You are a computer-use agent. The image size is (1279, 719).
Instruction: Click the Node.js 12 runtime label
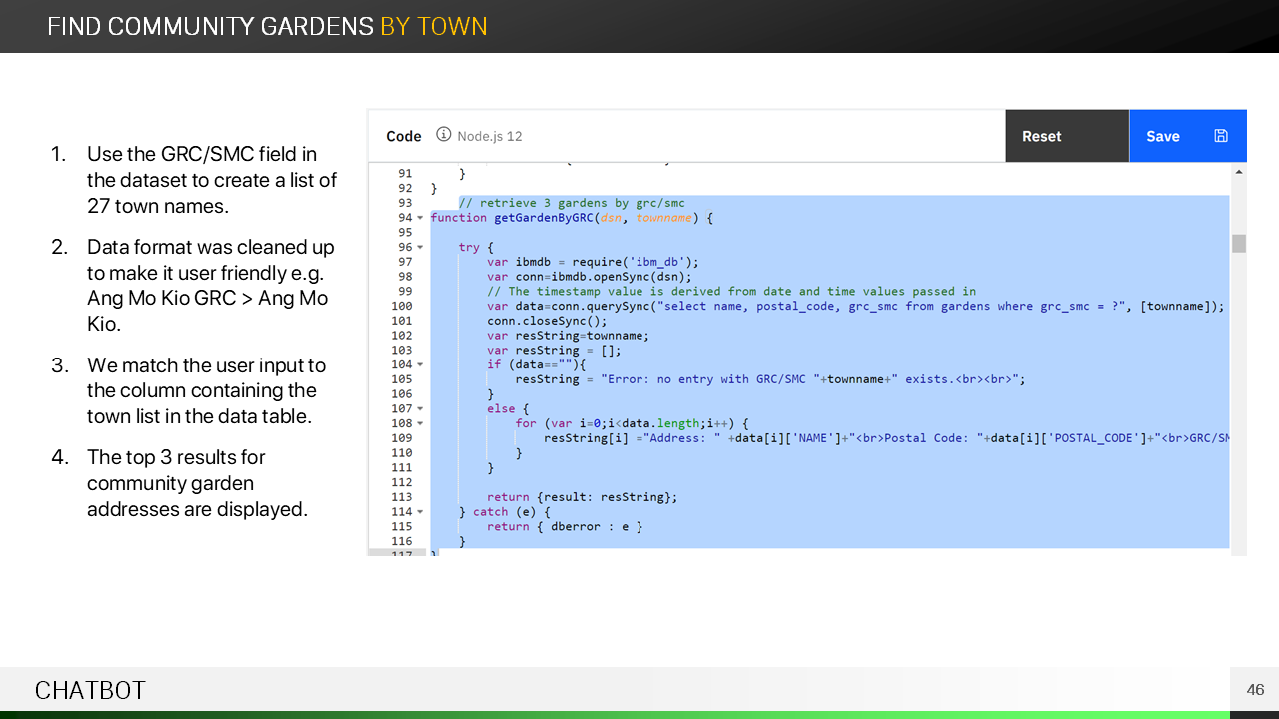click(490, 136)
